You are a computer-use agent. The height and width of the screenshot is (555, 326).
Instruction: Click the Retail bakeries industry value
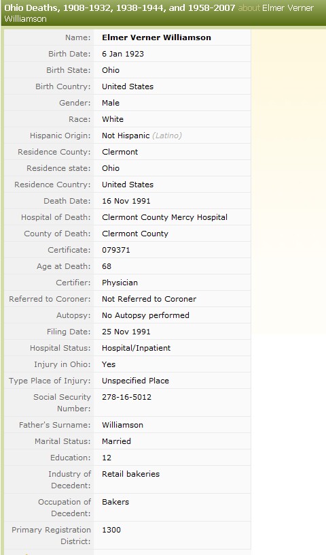pyautogui.click(x=130, y=474)
